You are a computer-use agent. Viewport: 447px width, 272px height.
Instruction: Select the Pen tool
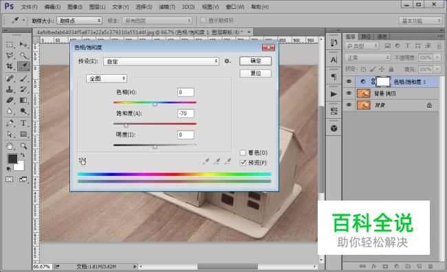[10, 124]
